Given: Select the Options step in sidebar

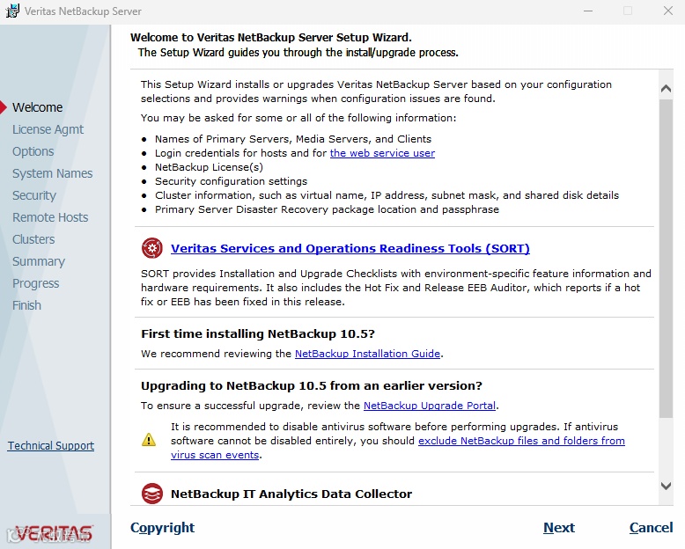Looking at the screenshot, I should click(33, 151).
